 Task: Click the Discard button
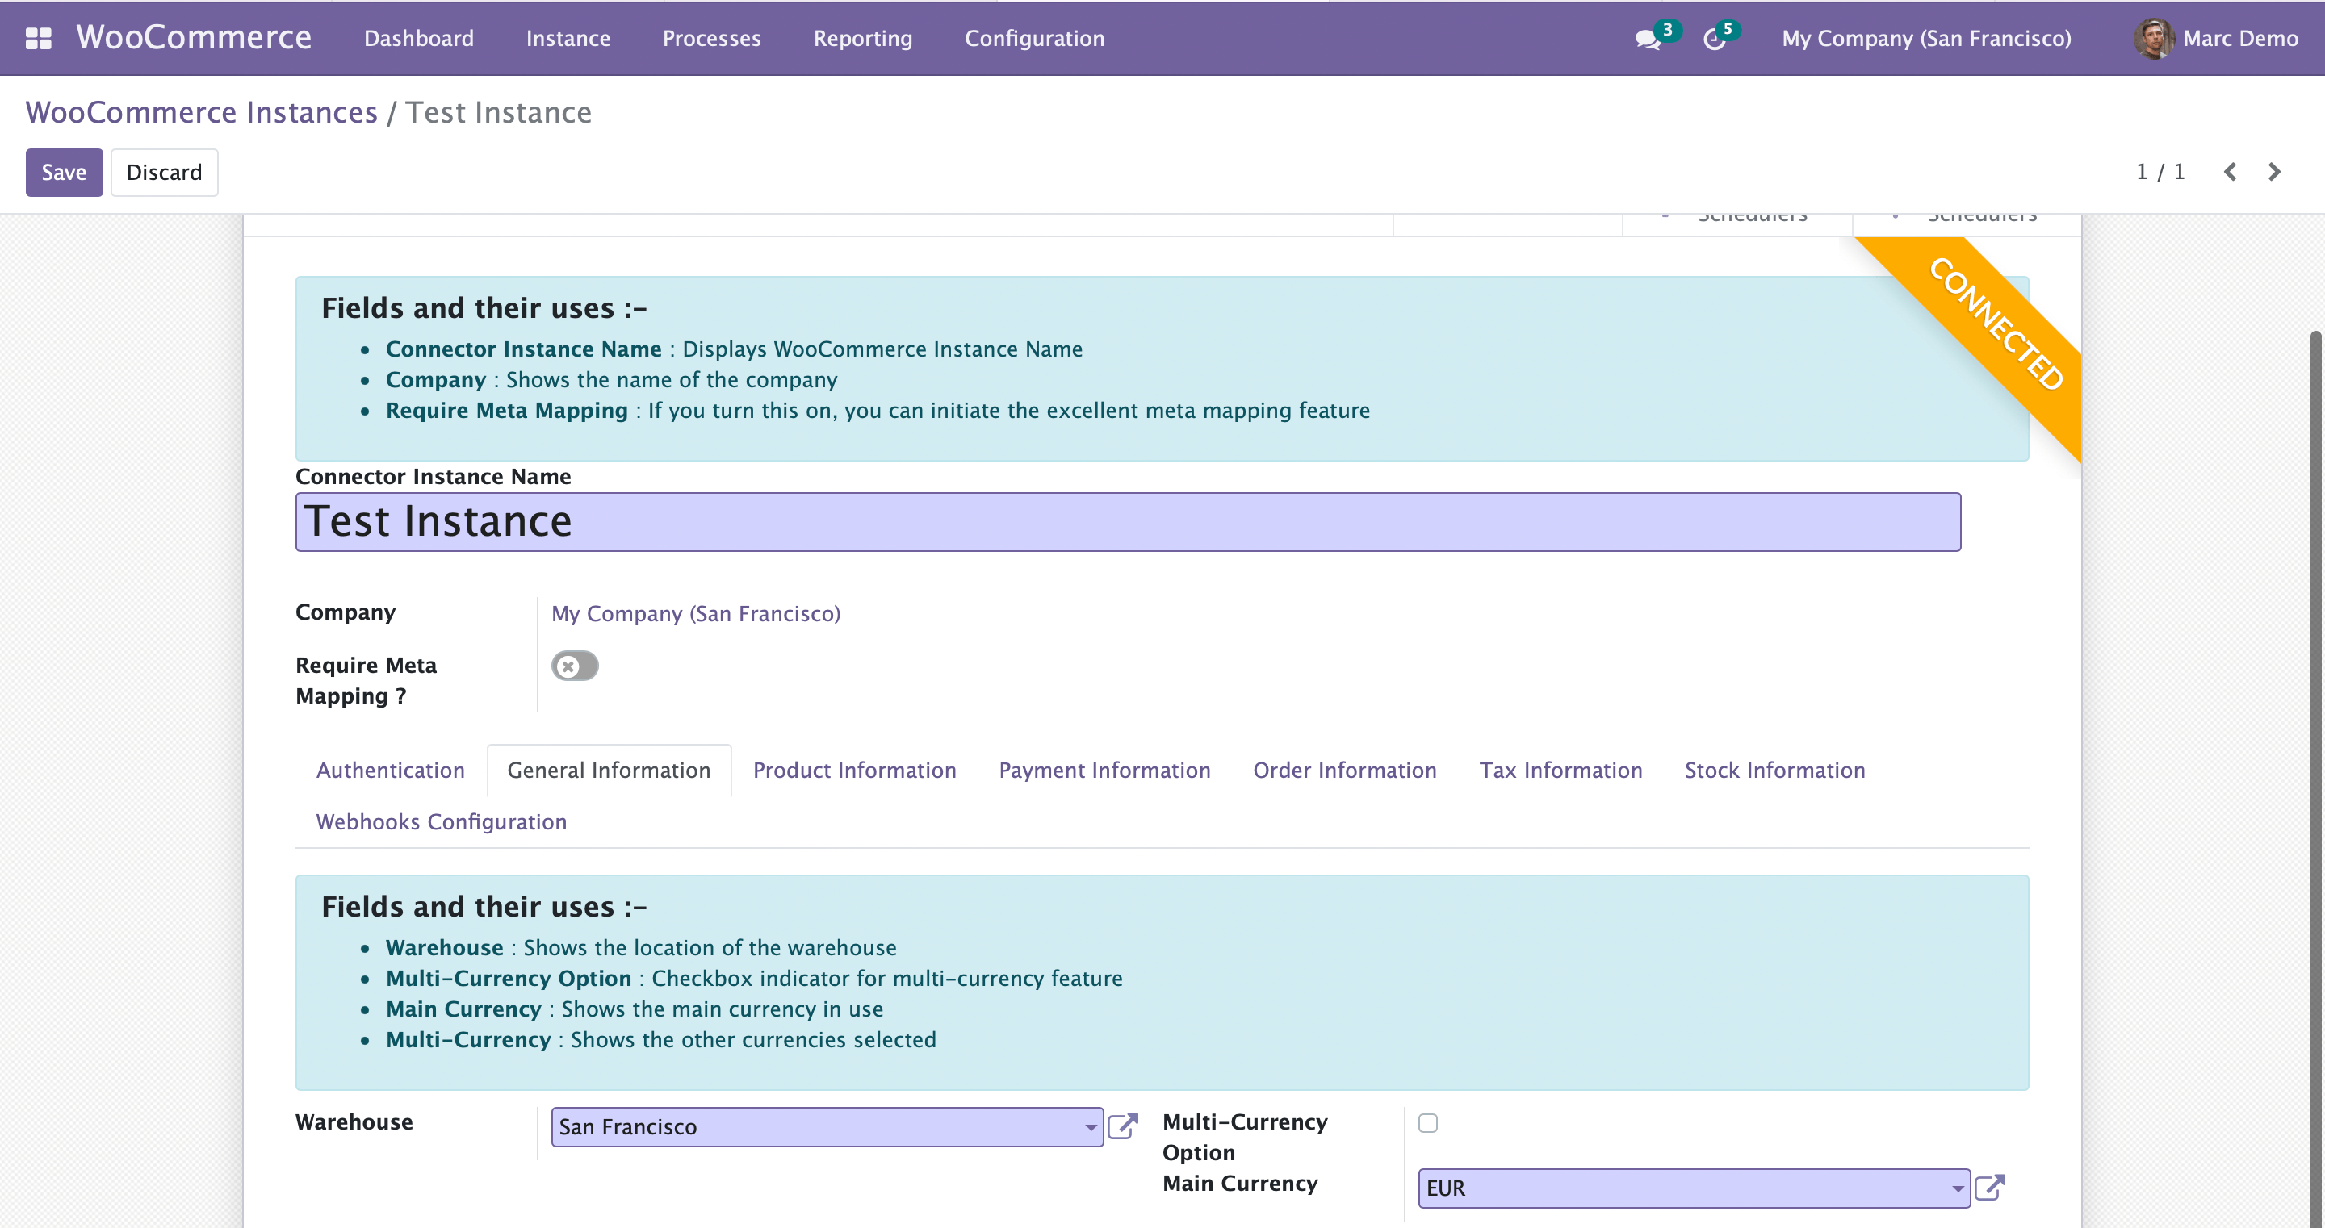(x=163, y=171)
